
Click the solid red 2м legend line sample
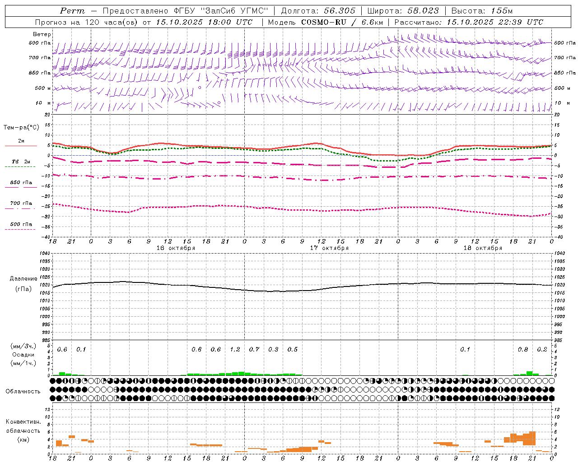coord(21,146)
